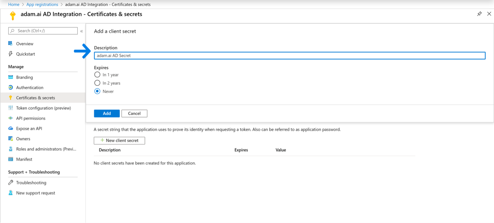Click the Value column header
This screenshot has width=494, height=223.
click(x=281, y=150)
